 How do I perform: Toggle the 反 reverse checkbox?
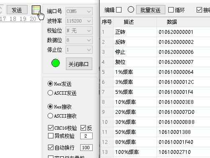coord(83,128)
